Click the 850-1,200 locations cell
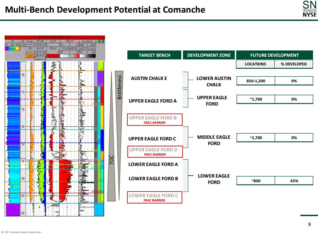 [x=255, y=81]
